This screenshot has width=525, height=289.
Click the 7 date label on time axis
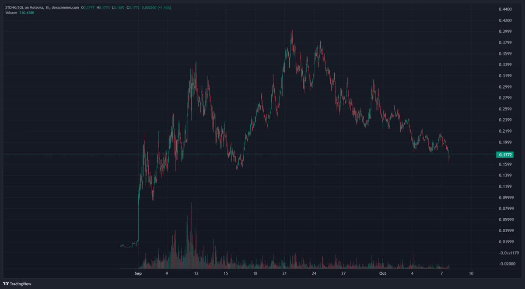tap(441, 274)
